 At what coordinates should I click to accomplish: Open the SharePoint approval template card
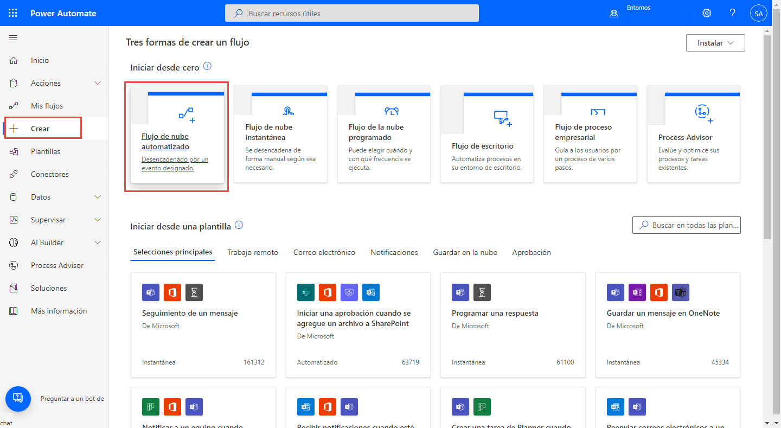pos(358,324)
